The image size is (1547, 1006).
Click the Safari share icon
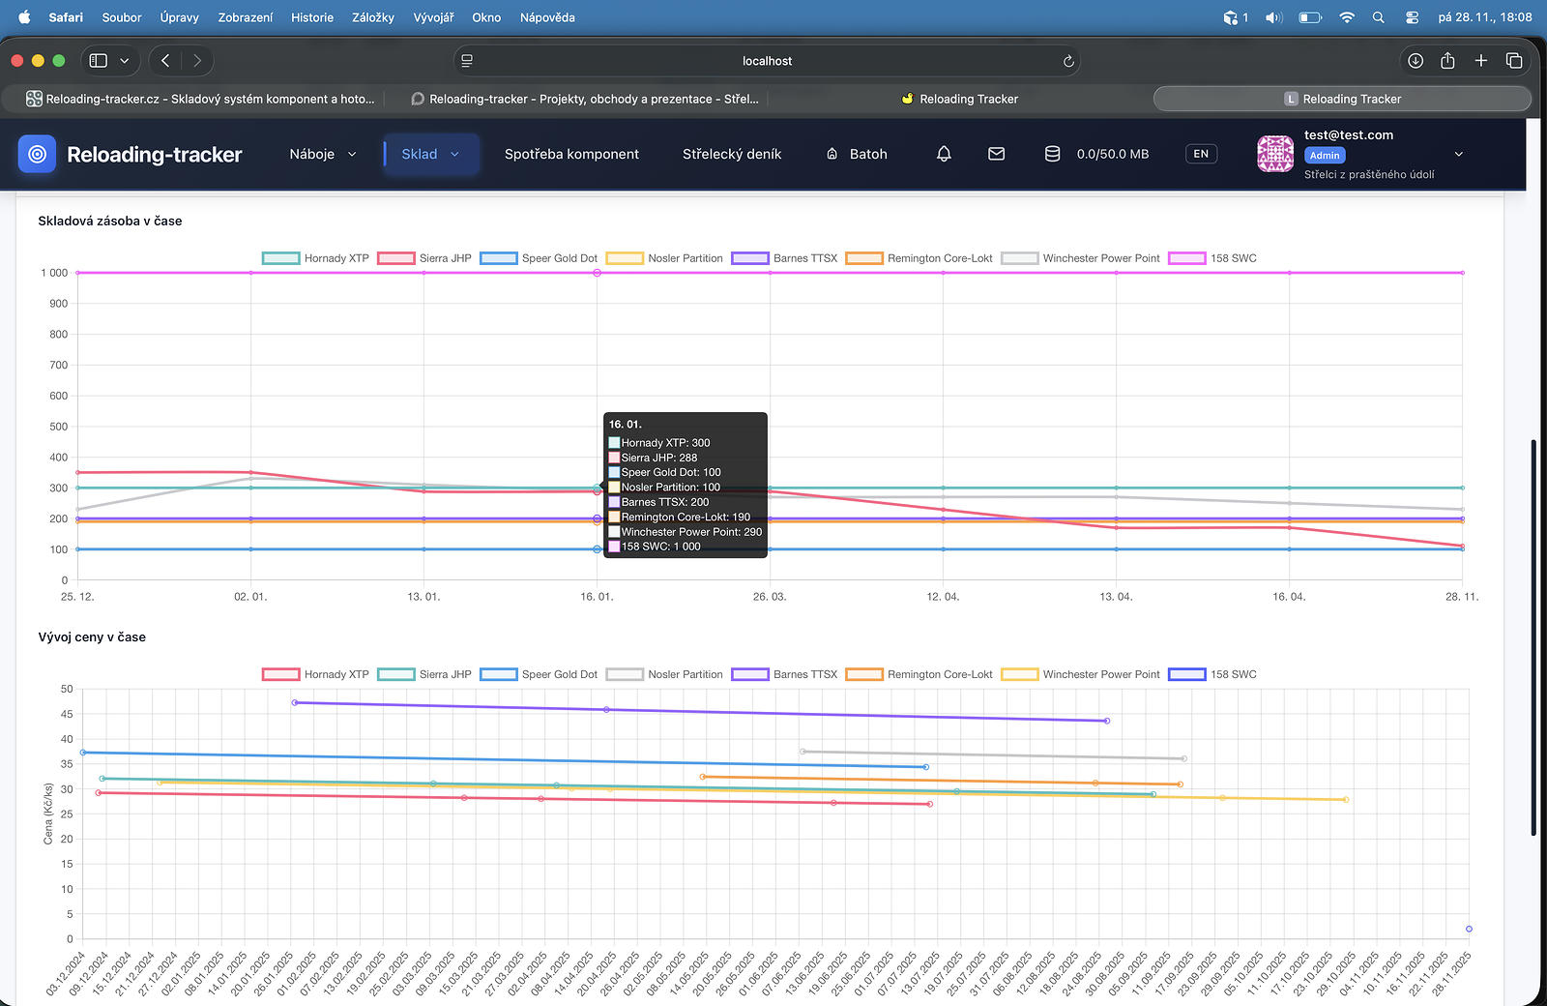[1447, 61]
